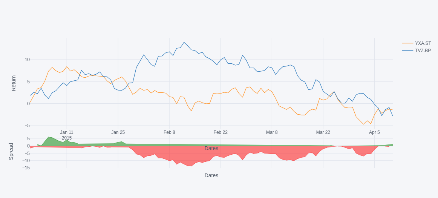Click the Jan 11 date tick label
Screen dimensions: 438x198
click(67, 132)
